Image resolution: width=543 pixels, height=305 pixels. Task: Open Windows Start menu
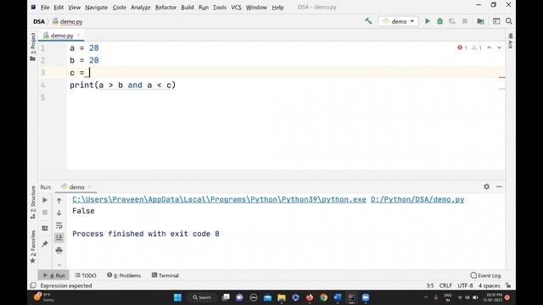click(x=177, y=297)
